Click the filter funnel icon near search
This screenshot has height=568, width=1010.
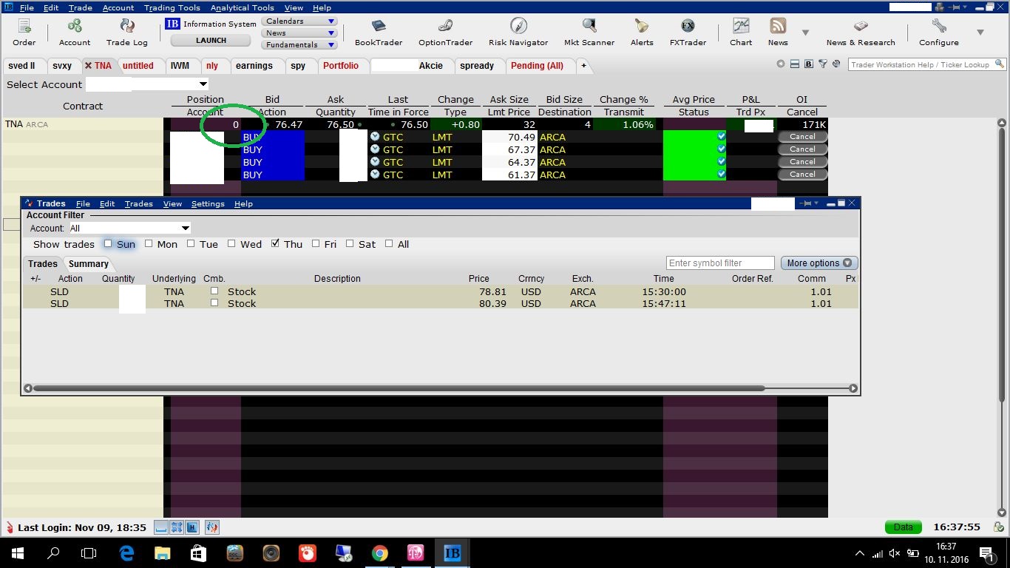tap(822, 64)
